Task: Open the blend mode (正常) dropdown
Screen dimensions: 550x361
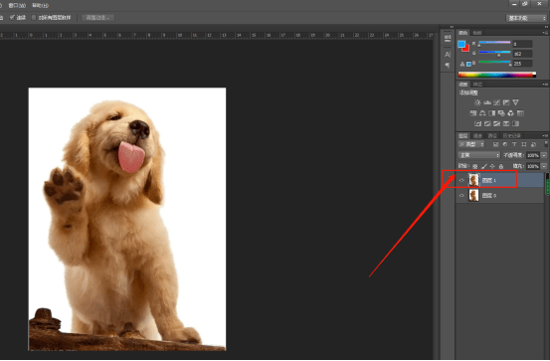Action: click(478, 155)
